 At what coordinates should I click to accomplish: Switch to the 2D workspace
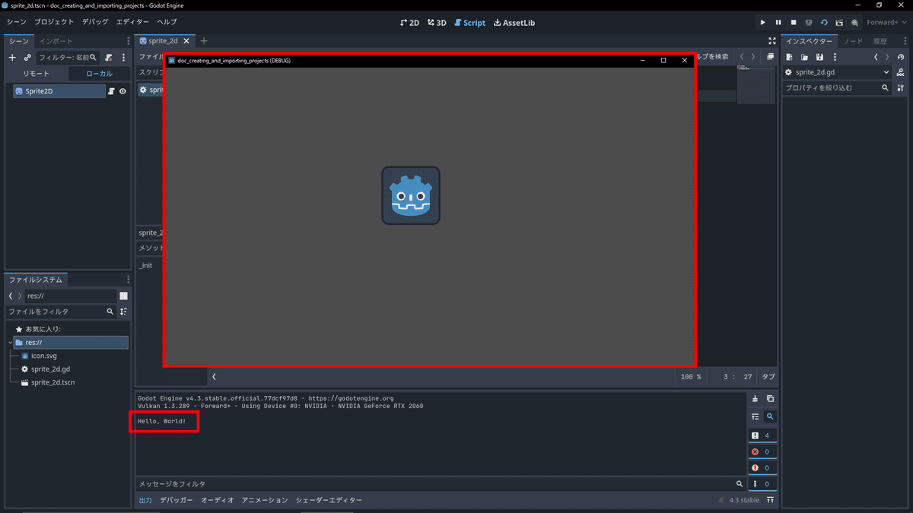[x=410, y=23]
